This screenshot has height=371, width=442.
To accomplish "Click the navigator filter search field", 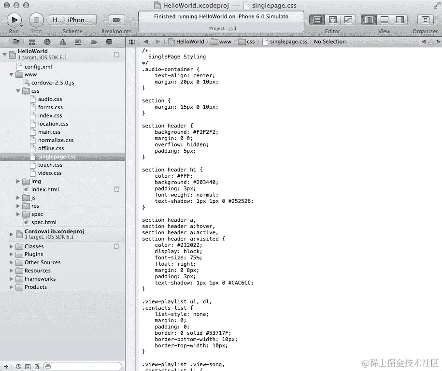I will click(x=83, y=367).
